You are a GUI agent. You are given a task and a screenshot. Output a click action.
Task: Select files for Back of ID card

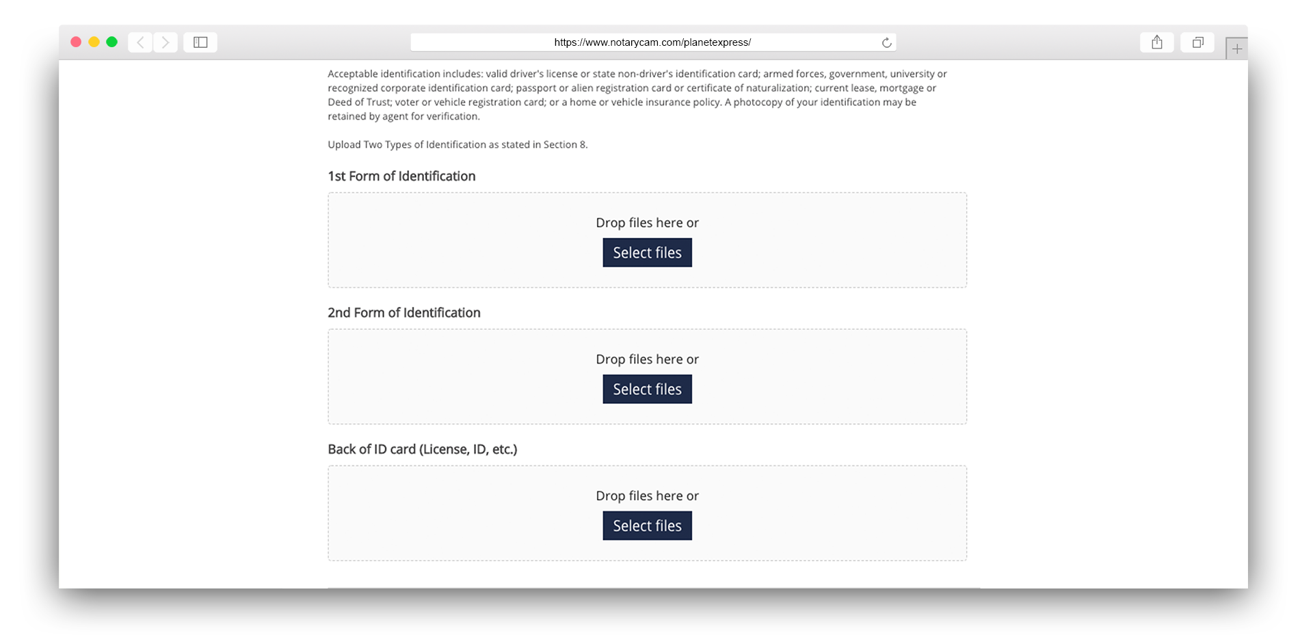tap(647, 526)
